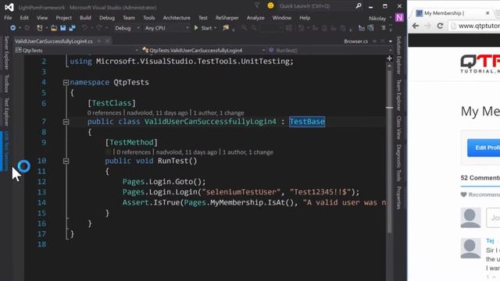Open the Start button dropdown arrow
This screenshot has width=500, height=281.
coord(216,28)
